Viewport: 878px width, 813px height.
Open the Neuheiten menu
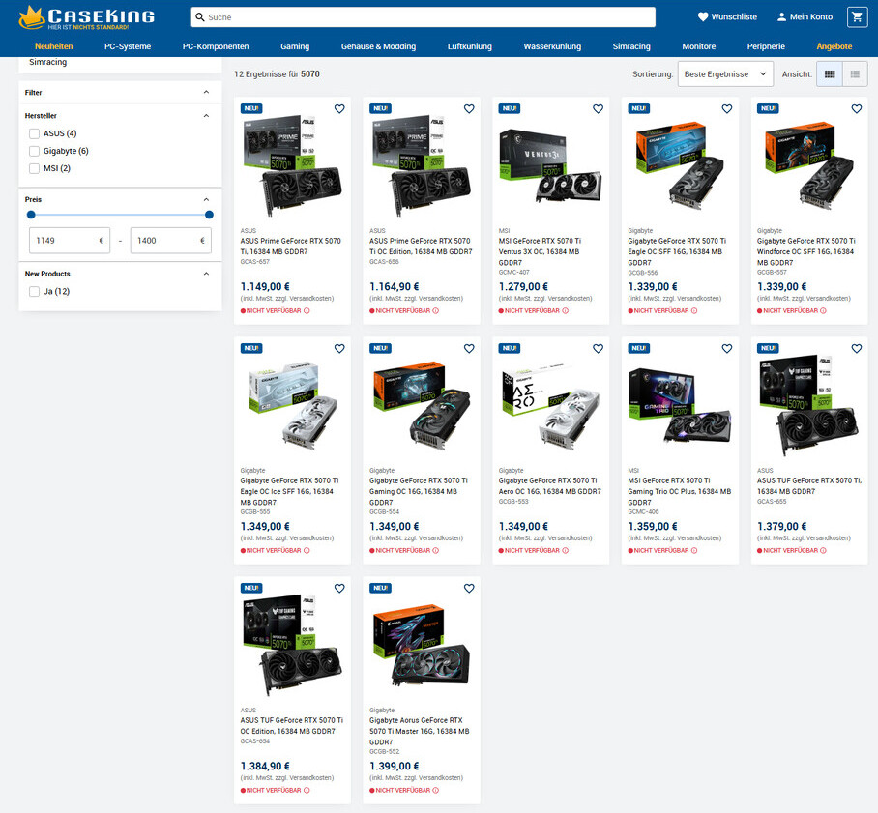point(54,46)
